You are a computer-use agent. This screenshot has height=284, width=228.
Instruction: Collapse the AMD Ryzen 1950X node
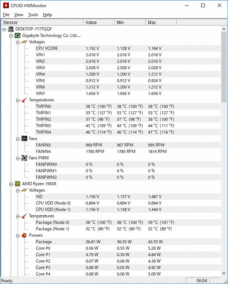(11, 184)
